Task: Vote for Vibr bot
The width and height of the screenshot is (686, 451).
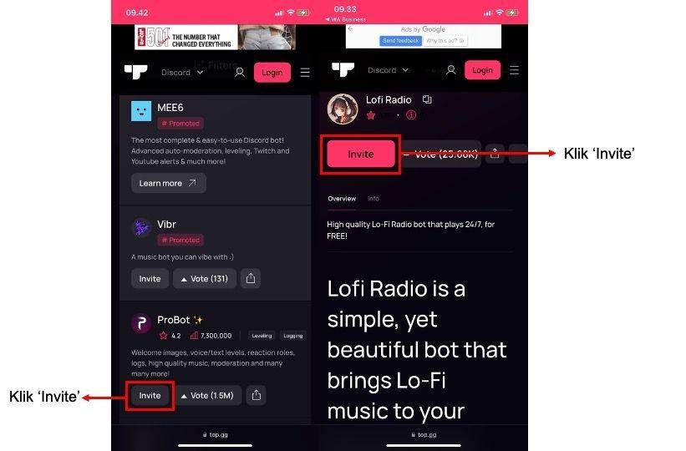Action: [205, 279]
